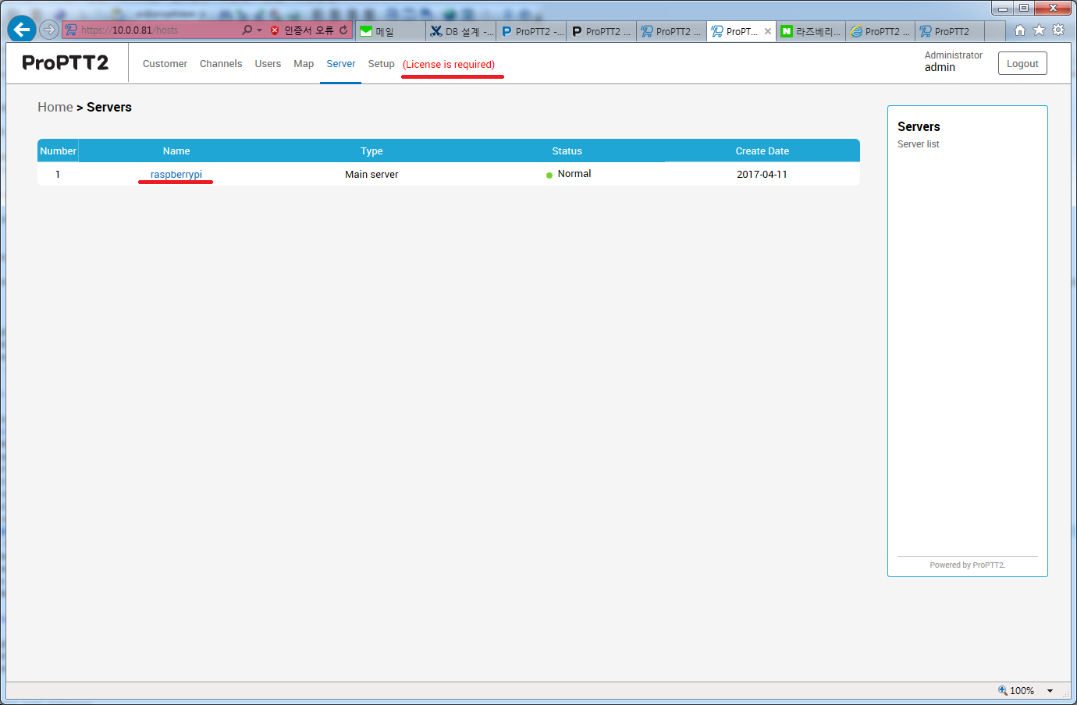Open the browser Home icon
This screenshot has height=705, width=1077.
pyautogui.click(x=1019, y=30)
